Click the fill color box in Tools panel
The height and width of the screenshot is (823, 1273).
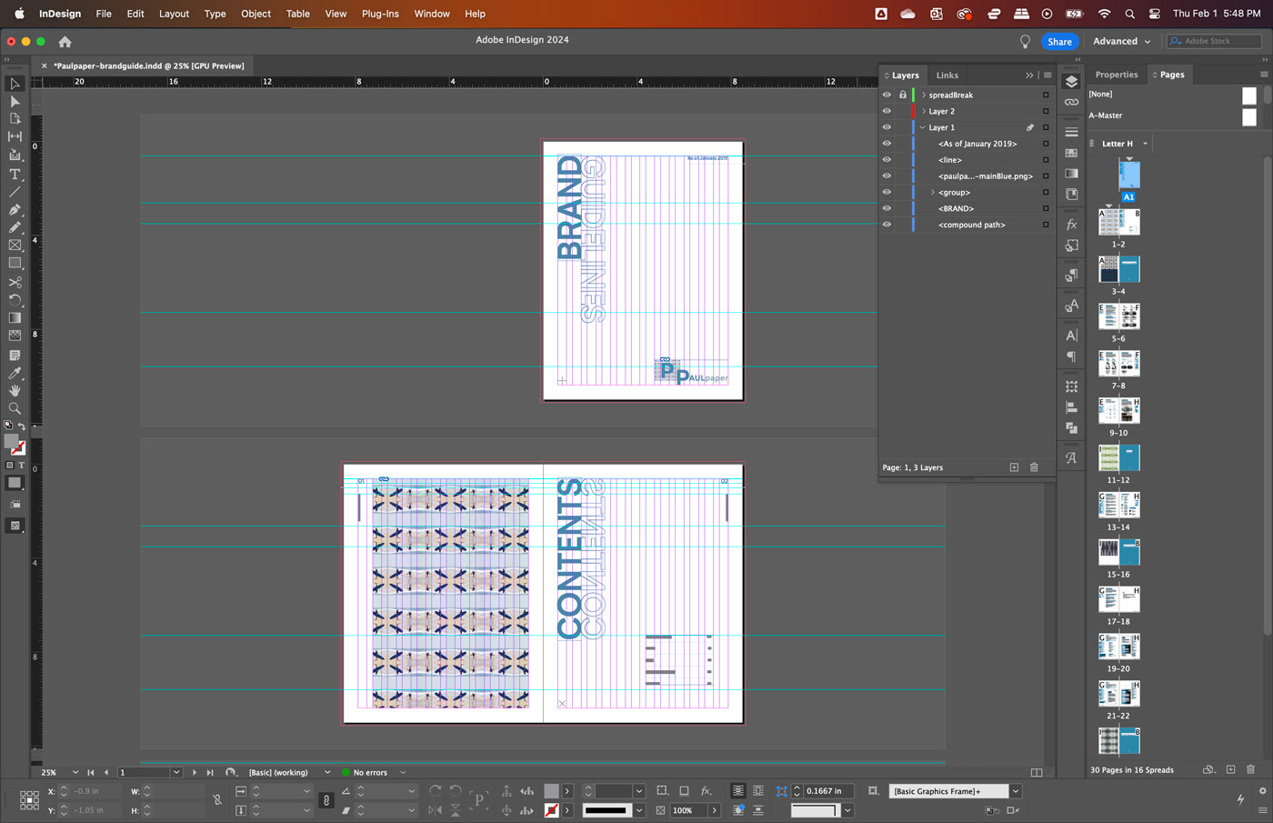[12, 442]
